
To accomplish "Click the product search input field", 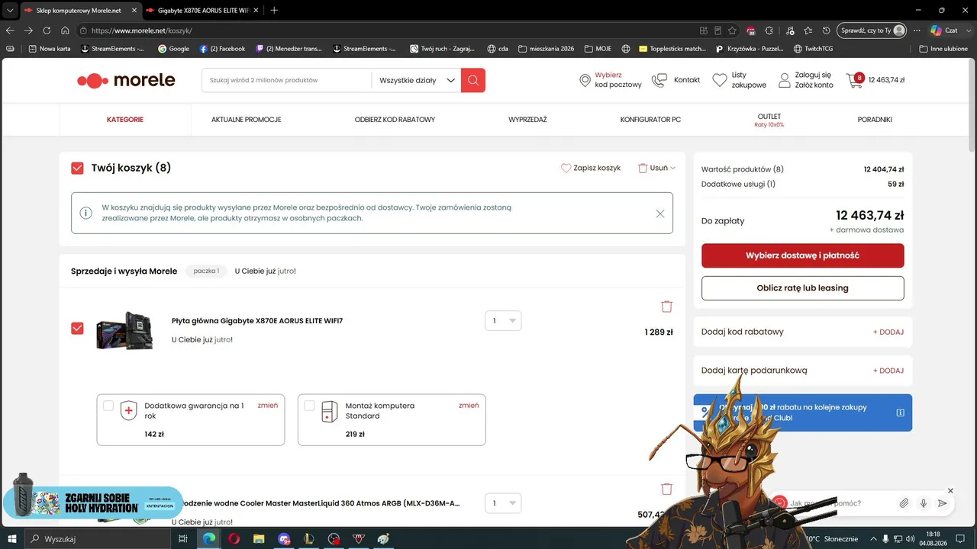I will point(287,80).
